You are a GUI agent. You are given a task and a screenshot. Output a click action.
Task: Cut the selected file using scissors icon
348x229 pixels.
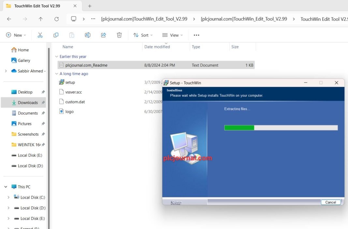point(40,35)
